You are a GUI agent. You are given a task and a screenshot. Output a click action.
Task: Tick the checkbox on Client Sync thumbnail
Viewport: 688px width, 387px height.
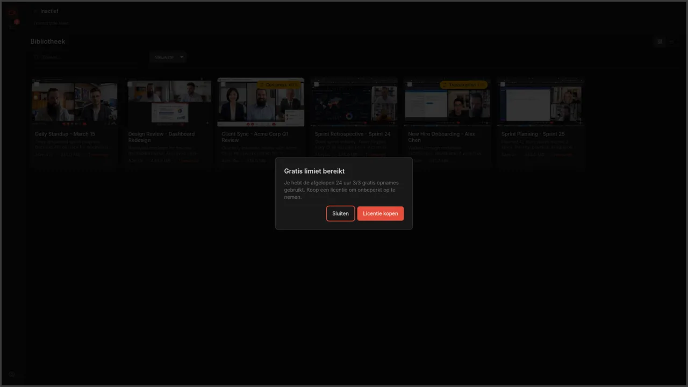(223, 84)
